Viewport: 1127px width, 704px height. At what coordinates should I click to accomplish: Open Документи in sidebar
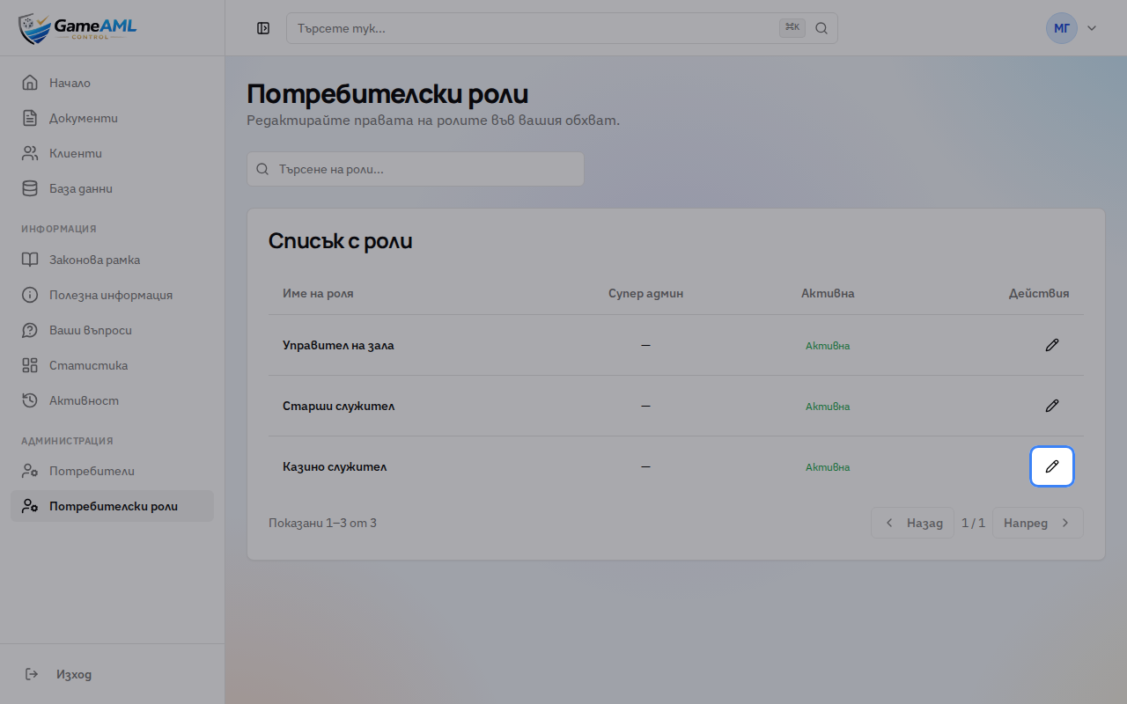coord(112,118)
